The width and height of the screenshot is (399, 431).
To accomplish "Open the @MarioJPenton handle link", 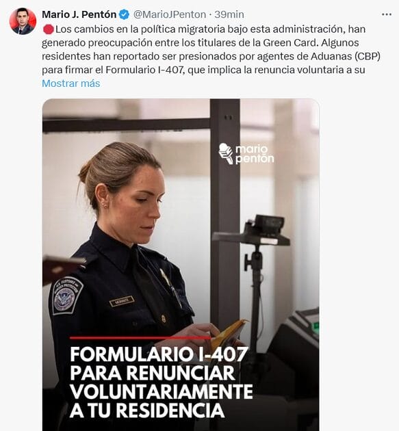I will (x=170, y=14).
